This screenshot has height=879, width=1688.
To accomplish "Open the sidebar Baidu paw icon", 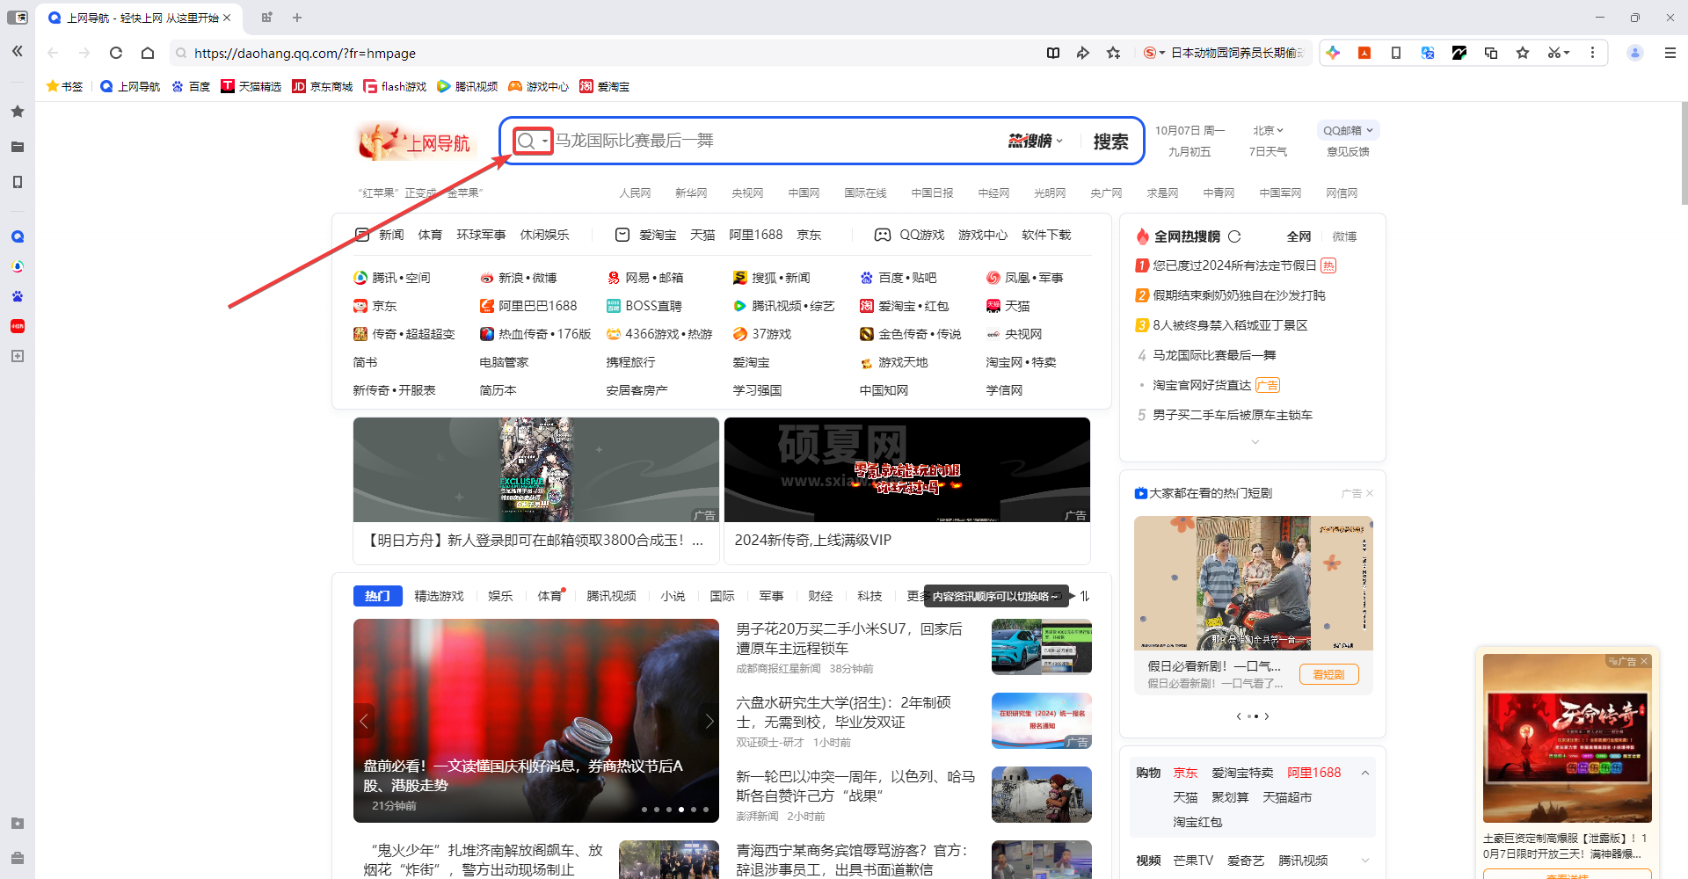I will click(18, 296).
